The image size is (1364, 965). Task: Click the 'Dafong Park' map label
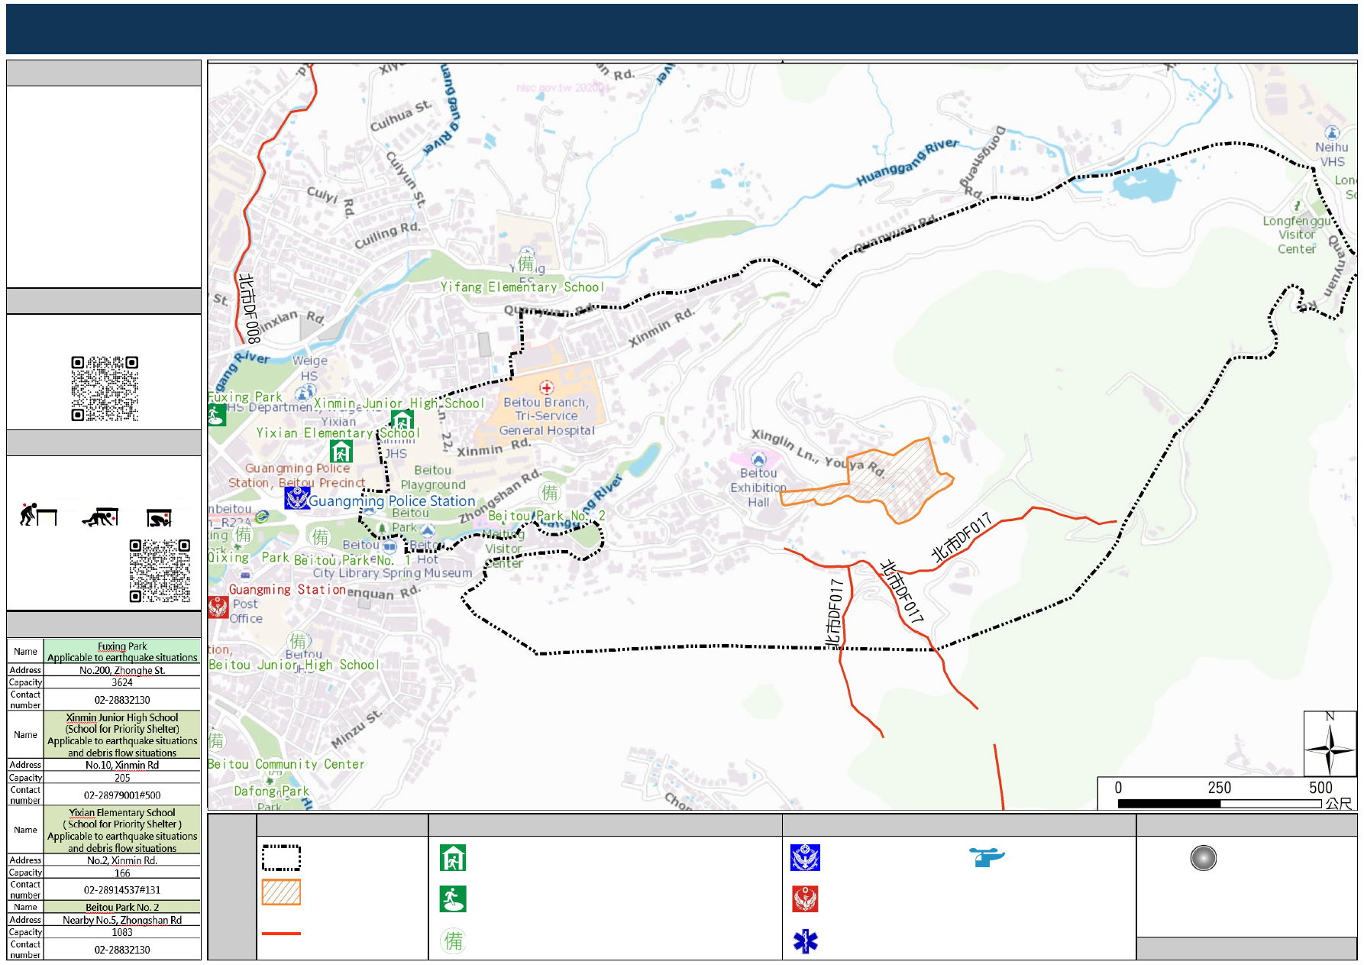tap(271, 791)
